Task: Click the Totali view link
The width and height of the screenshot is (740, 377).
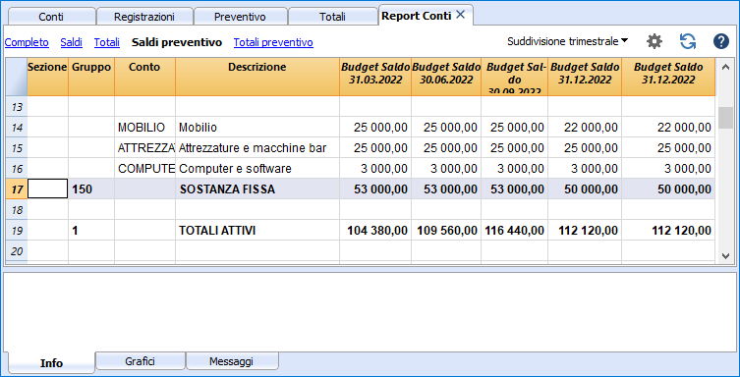Action: (107, 42)
